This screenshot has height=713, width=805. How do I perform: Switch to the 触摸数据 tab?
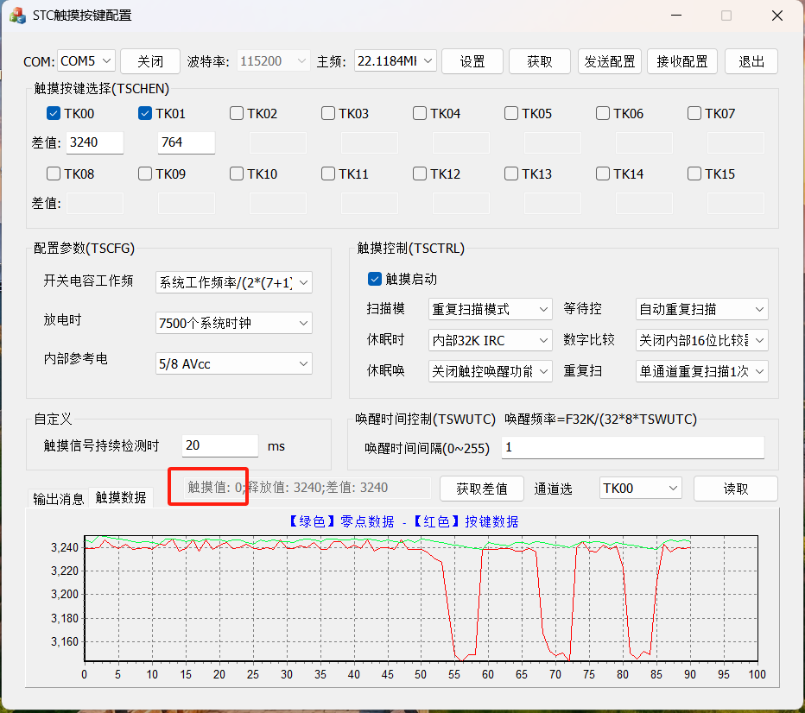click(121, 497)
